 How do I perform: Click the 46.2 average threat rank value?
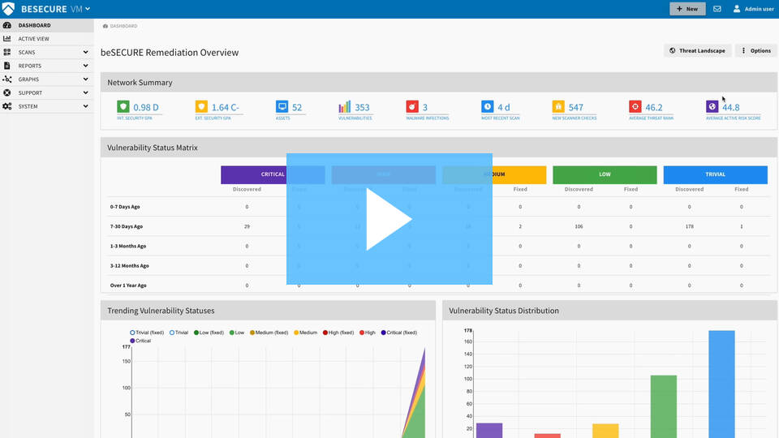(x=654, y=107)
